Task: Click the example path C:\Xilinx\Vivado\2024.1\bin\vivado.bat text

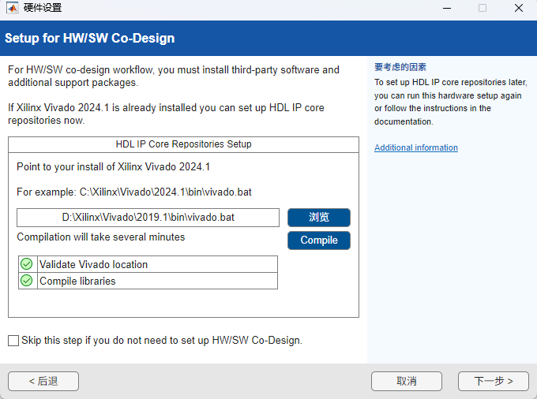Action: (x=165, y=192)
